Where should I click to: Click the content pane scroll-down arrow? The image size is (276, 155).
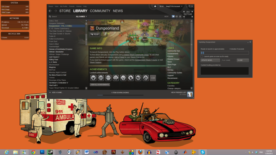click(192, 88)
